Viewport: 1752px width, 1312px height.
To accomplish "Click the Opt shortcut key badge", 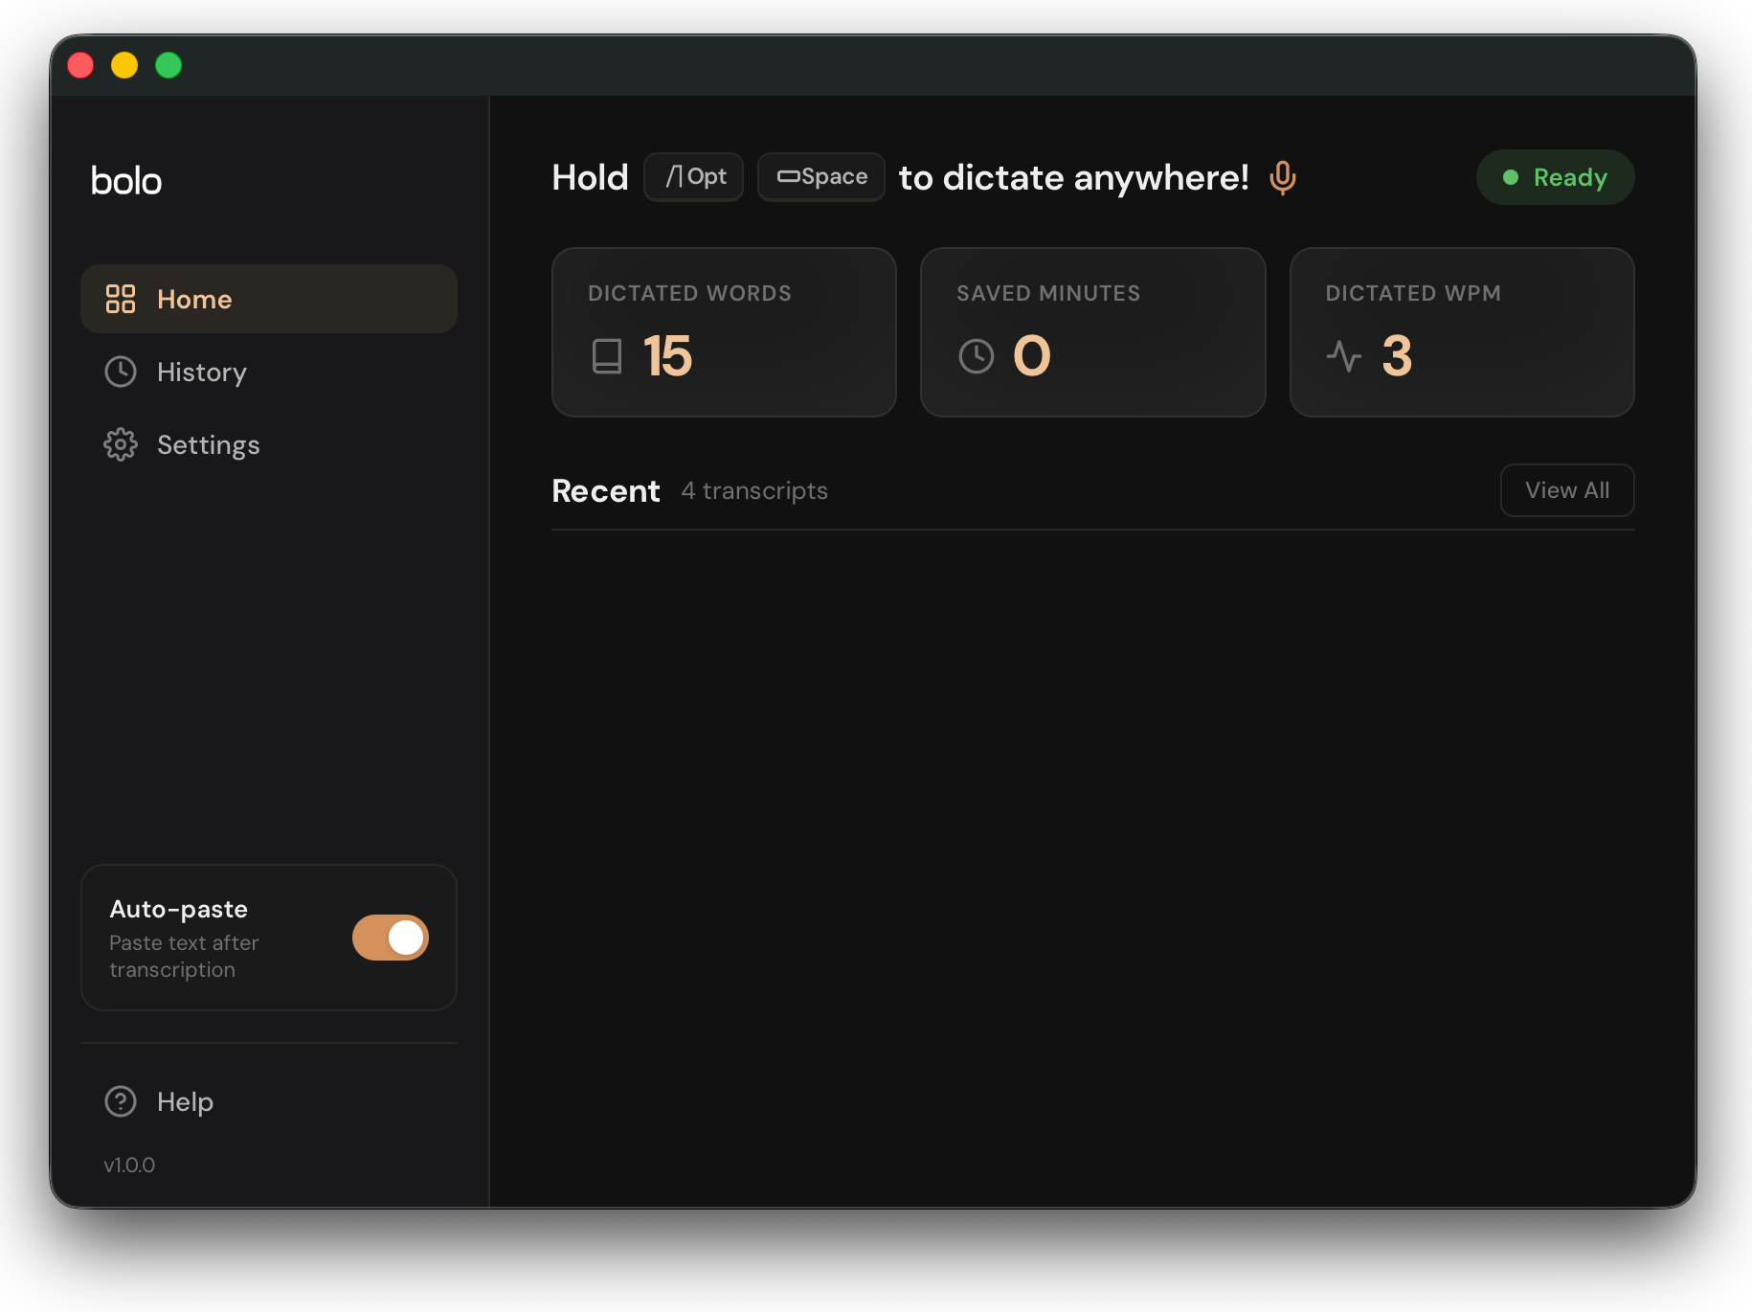I will pyautogui.click(x=694, y=177).
